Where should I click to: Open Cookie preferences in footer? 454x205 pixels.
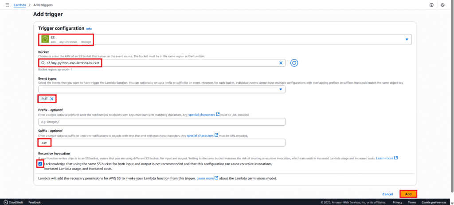(x=434, y=202)
